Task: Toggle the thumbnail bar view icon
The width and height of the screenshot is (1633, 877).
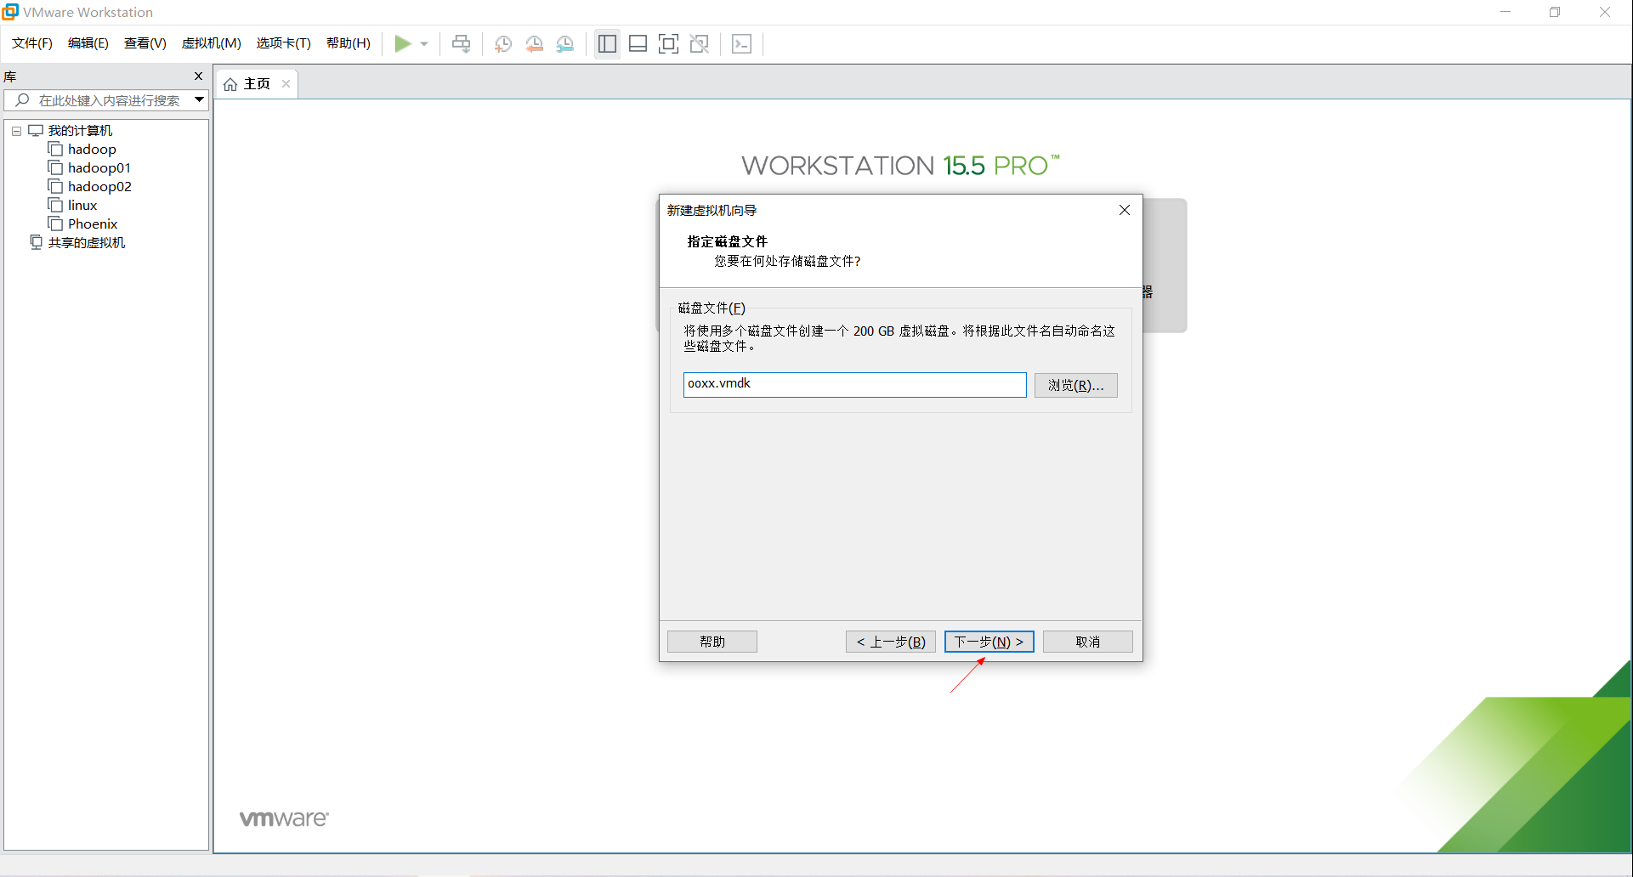Action: [638, 43]
